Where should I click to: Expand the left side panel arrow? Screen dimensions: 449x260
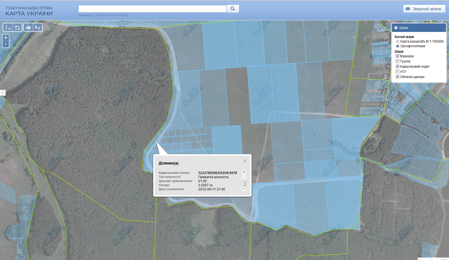pyautogui.click(x=3, y=93)
